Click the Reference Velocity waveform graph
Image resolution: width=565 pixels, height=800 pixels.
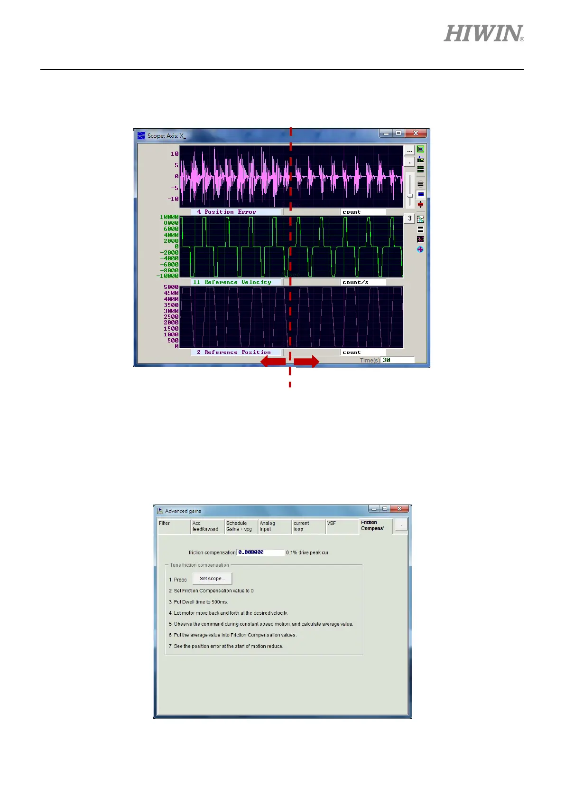[x=291, y=247]
